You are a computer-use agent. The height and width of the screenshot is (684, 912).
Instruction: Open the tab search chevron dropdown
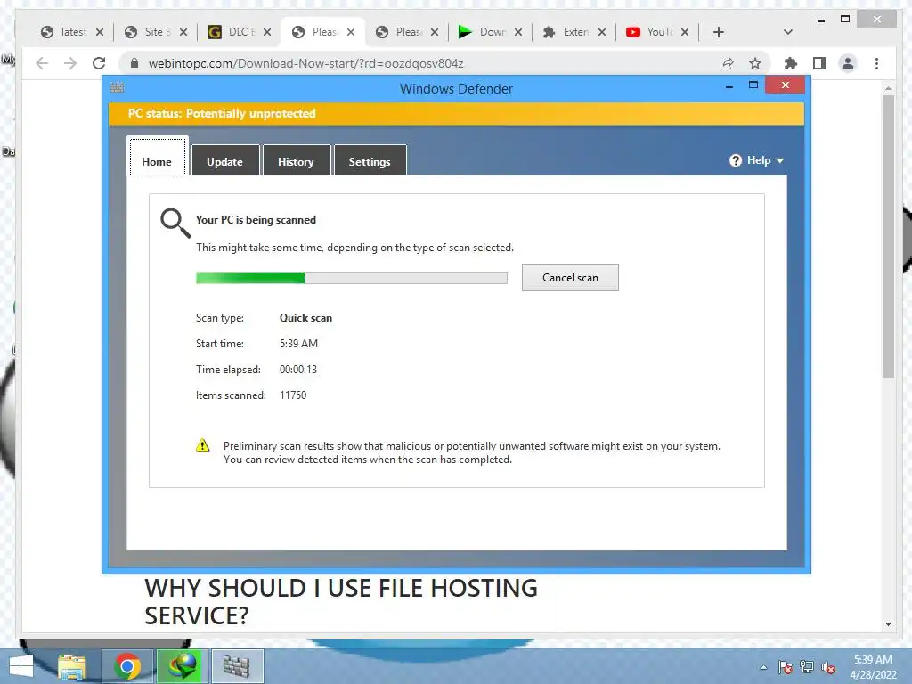788,32
